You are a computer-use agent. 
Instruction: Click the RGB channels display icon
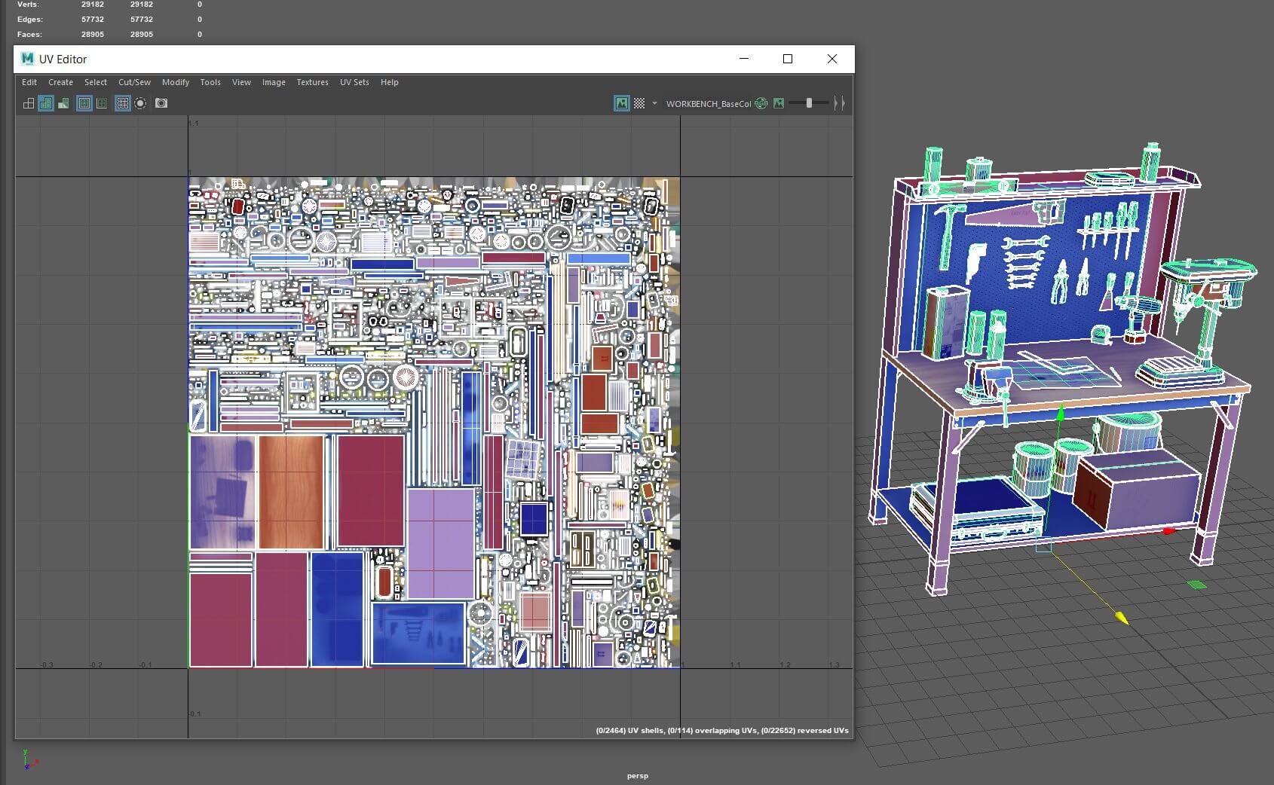click(761, 103)
